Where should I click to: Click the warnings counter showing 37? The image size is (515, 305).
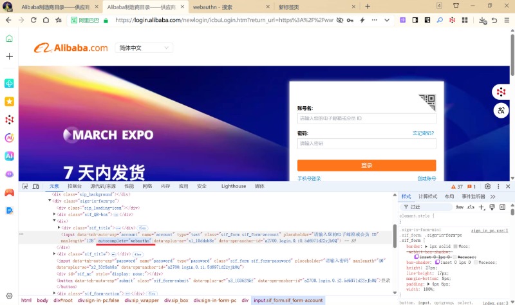pyautogui.click(x=457, y=187)
